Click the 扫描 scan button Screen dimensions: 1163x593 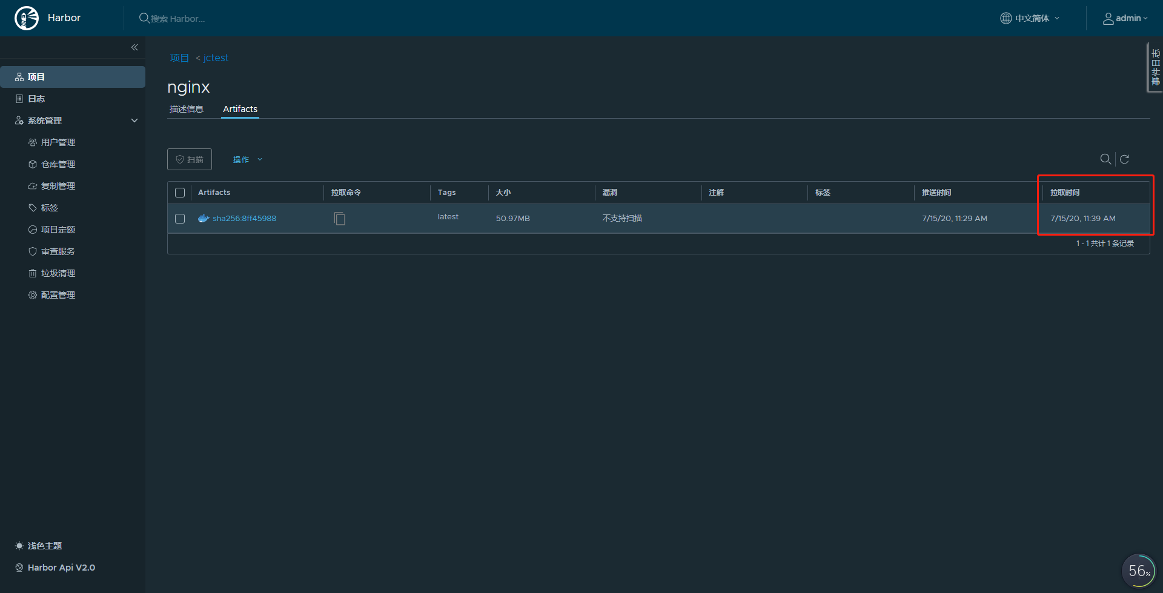[x=190, y=159]
